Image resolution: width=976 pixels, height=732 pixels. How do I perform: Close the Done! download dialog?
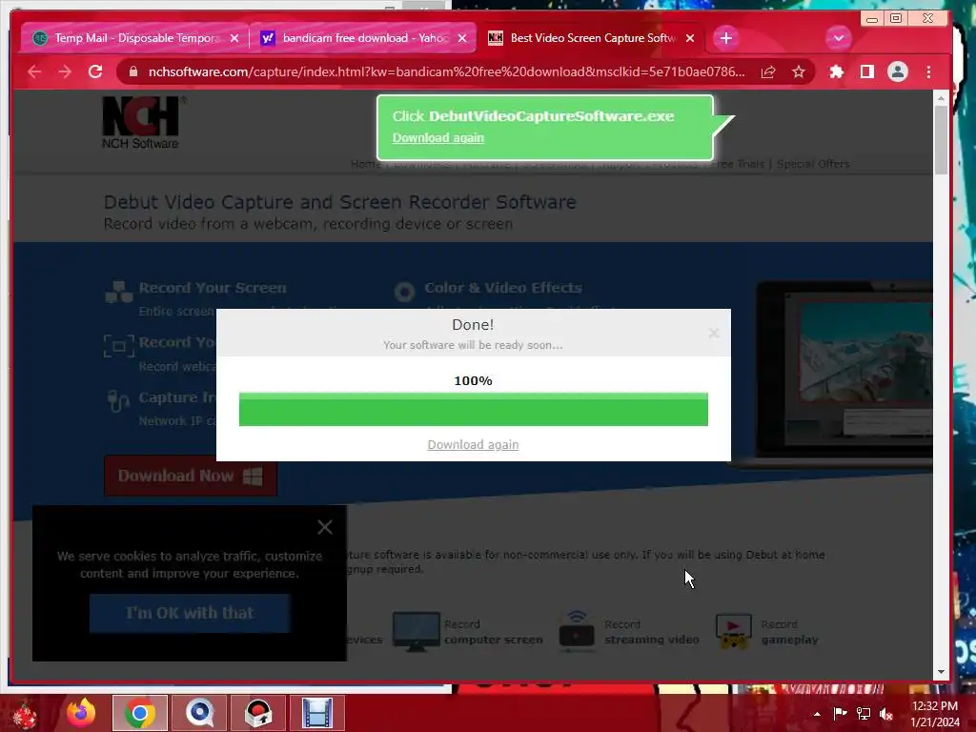click(x=713, y=334)
